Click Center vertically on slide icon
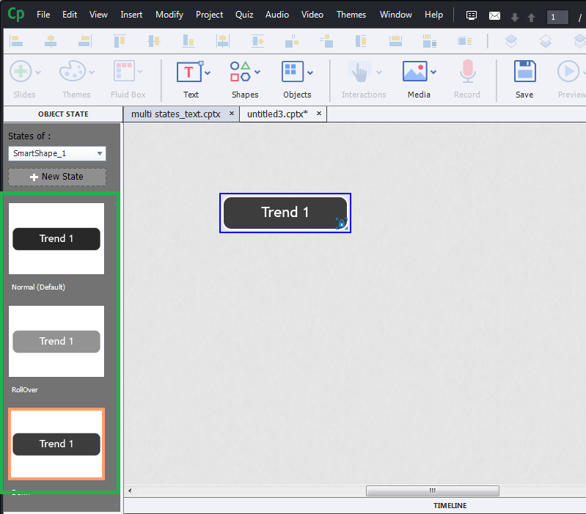Image resolution: width=586 pixels, height=514 pixels. tap(257, 41)
